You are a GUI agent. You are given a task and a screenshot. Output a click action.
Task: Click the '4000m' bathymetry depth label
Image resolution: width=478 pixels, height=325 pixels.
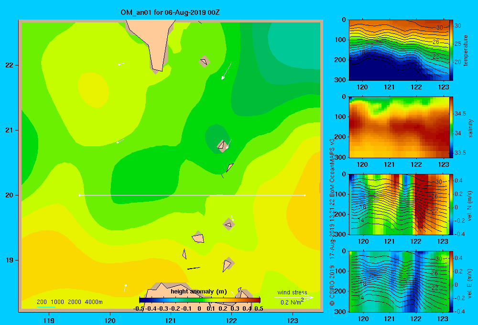point(94,302)
